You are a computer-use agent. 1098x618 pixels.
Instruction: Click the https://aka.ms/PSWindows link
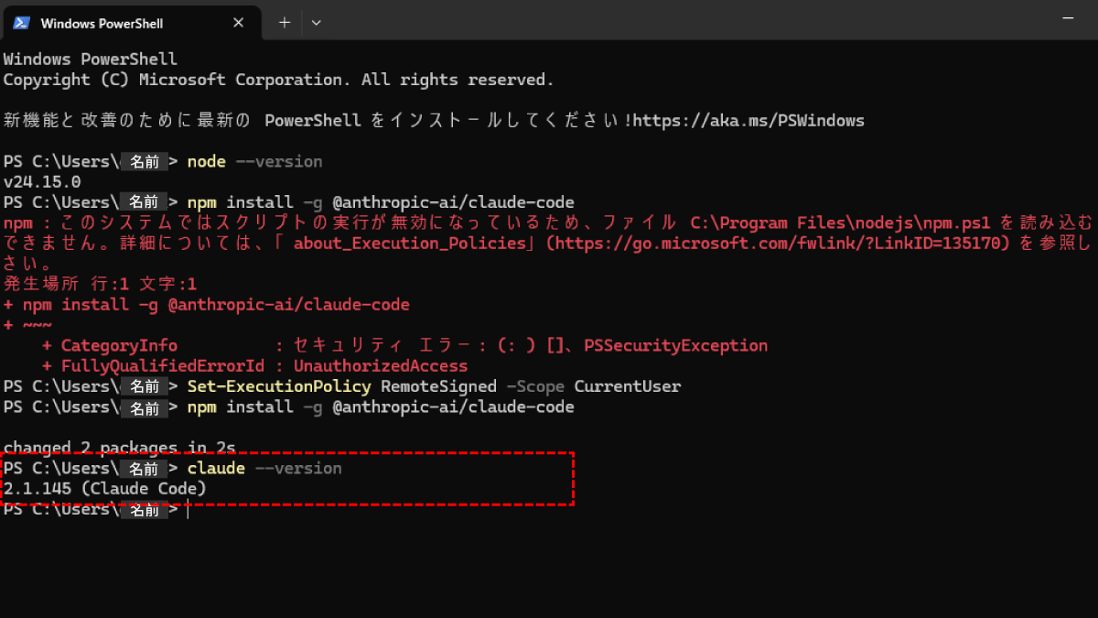click(748, 120)
